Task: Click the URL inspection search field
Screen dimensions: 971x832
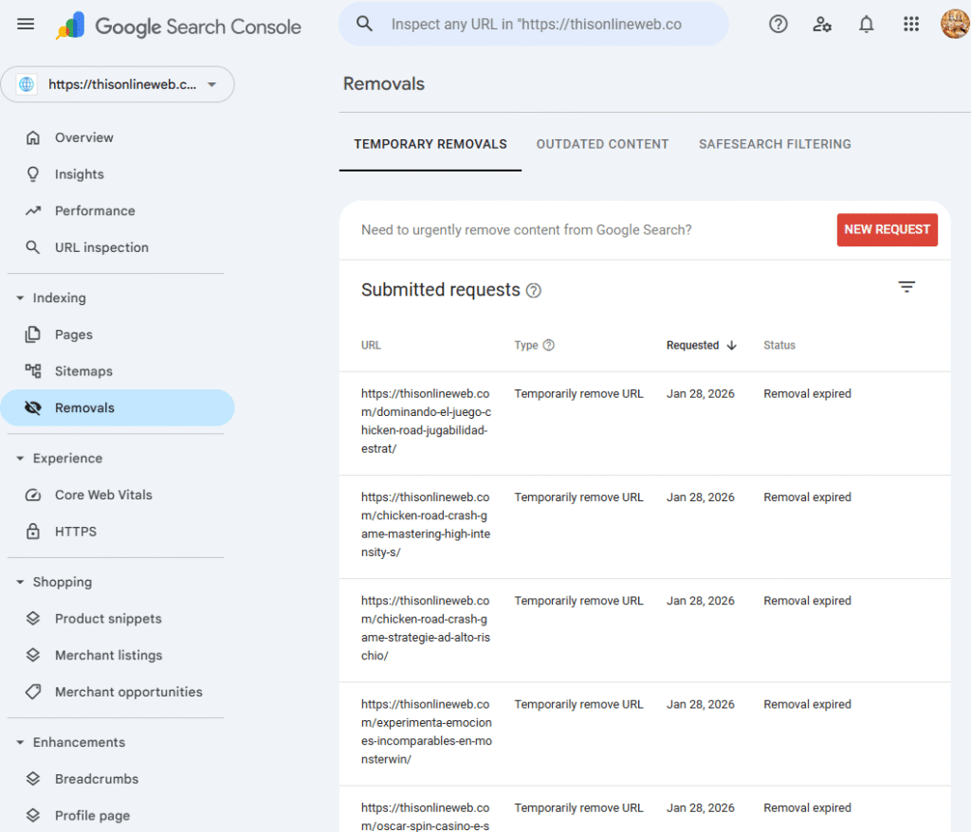Action: [534, 23]
